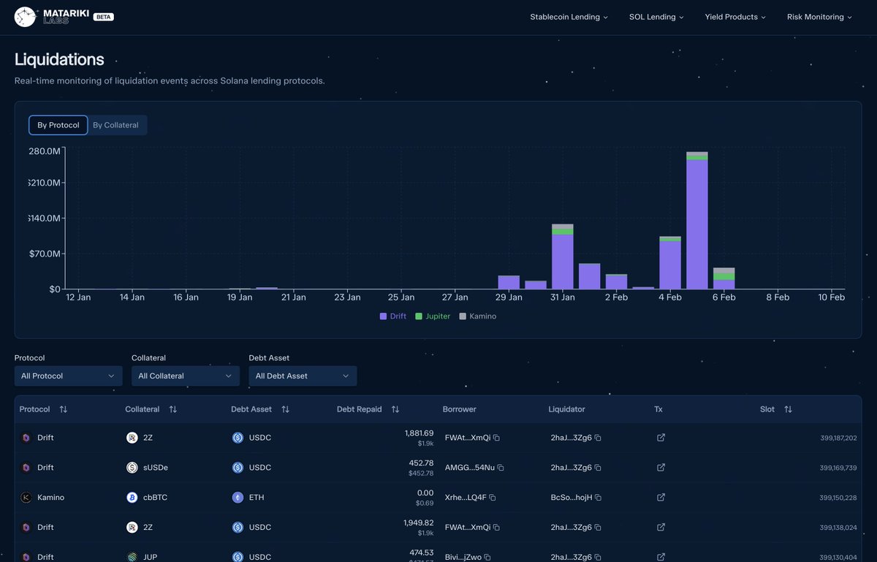877x562 pixels.
Task: Toggle Jupiter series in chart legend
Action: [433, 316]
